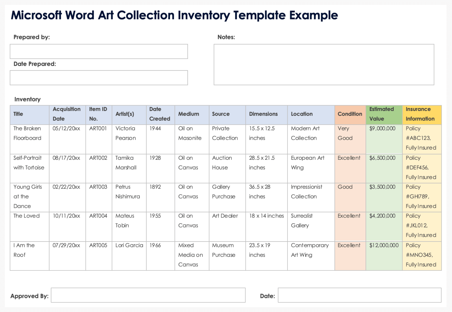
Task: Click the Approved By input field
Action: click(x=148, y=295)
